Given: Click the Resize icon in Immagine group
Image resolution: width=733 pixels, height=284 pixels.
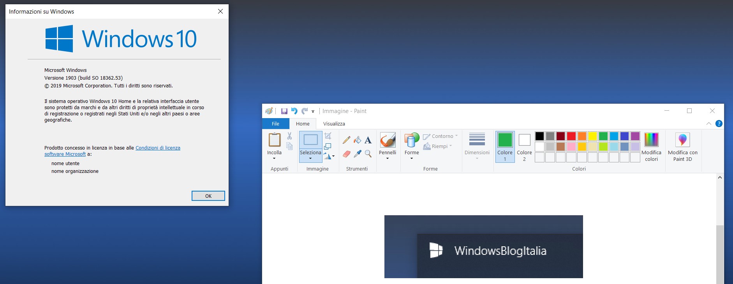Looking at the screenshot, I should [328, 146].
